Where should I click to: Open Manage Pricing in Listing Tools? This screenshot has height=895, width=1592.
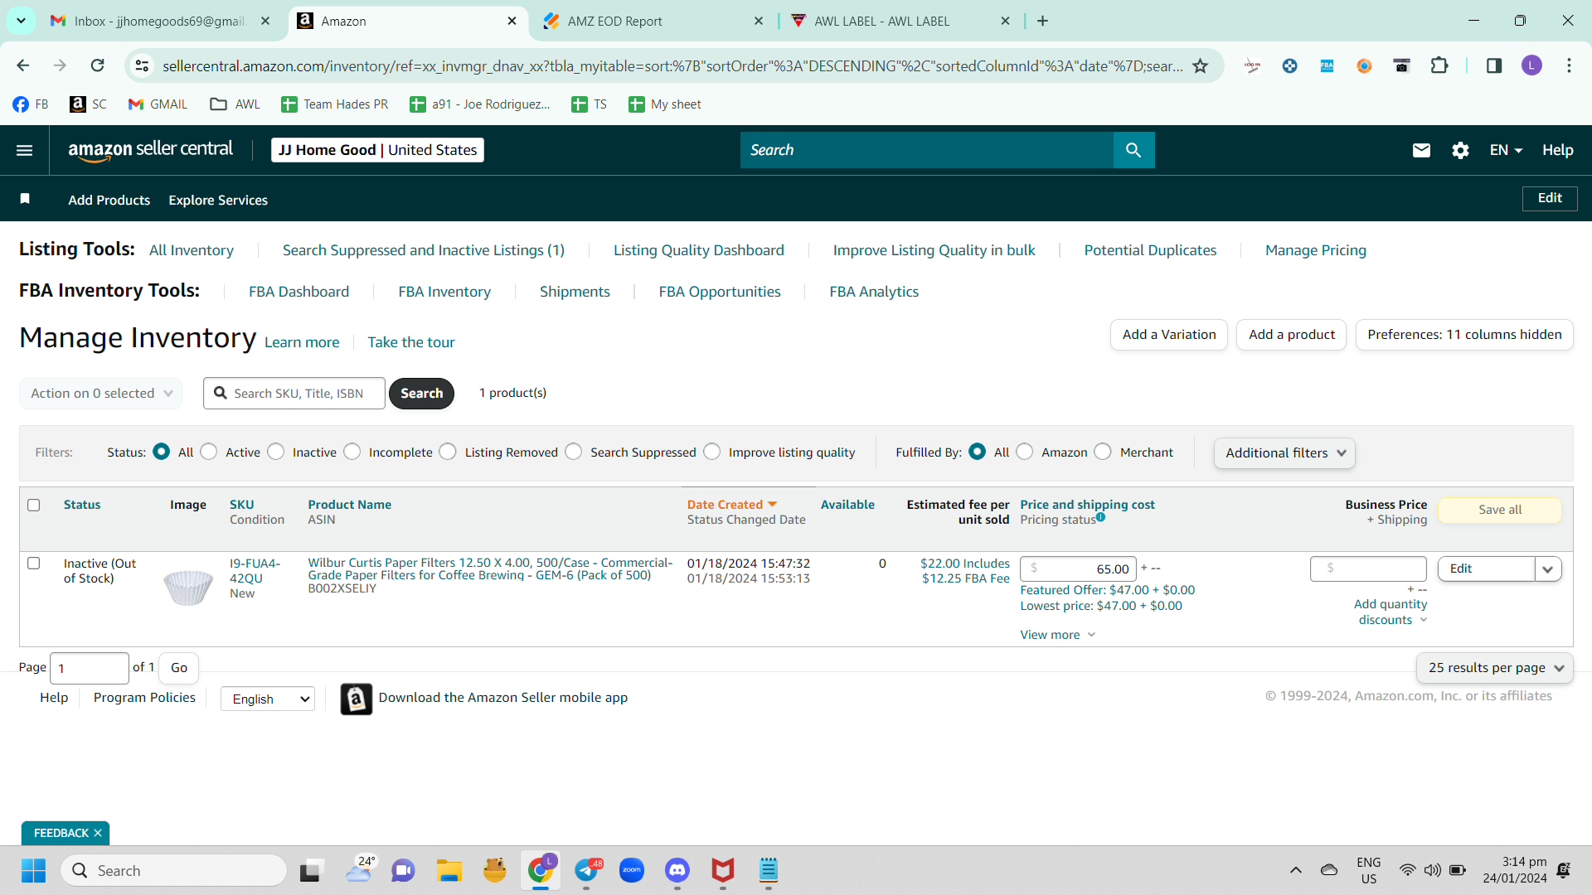(x=1316, y=250)
